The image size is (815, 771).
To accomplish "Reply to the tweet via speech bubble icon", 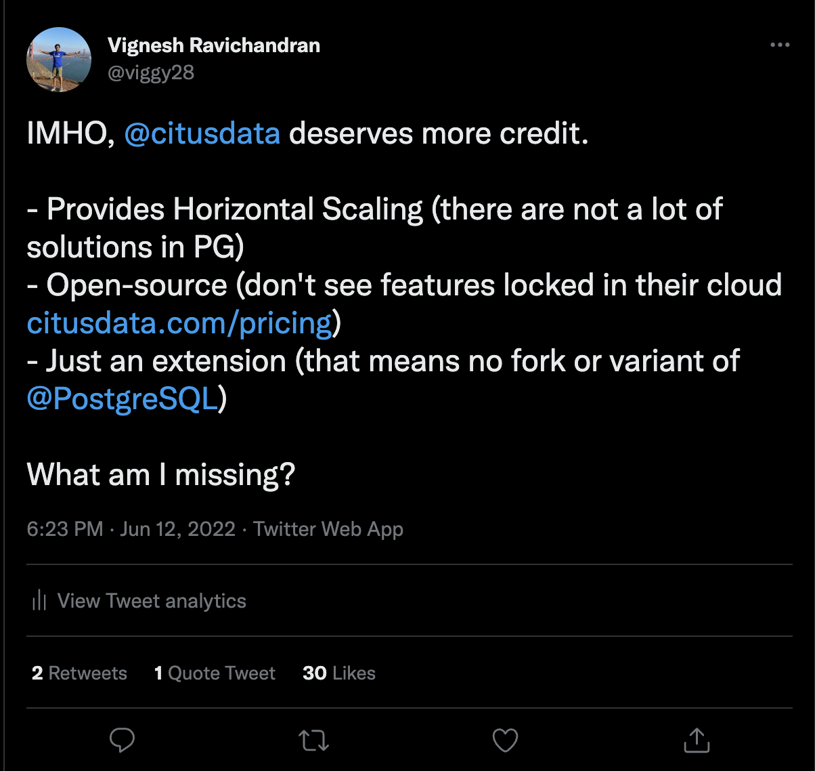I will (x=122, y=740).
